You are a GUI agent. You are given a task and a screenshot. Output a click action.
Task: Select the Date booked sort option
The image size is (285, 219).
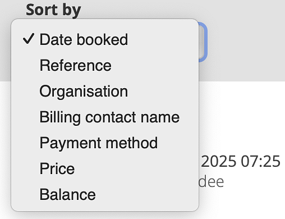click(105, 39)
